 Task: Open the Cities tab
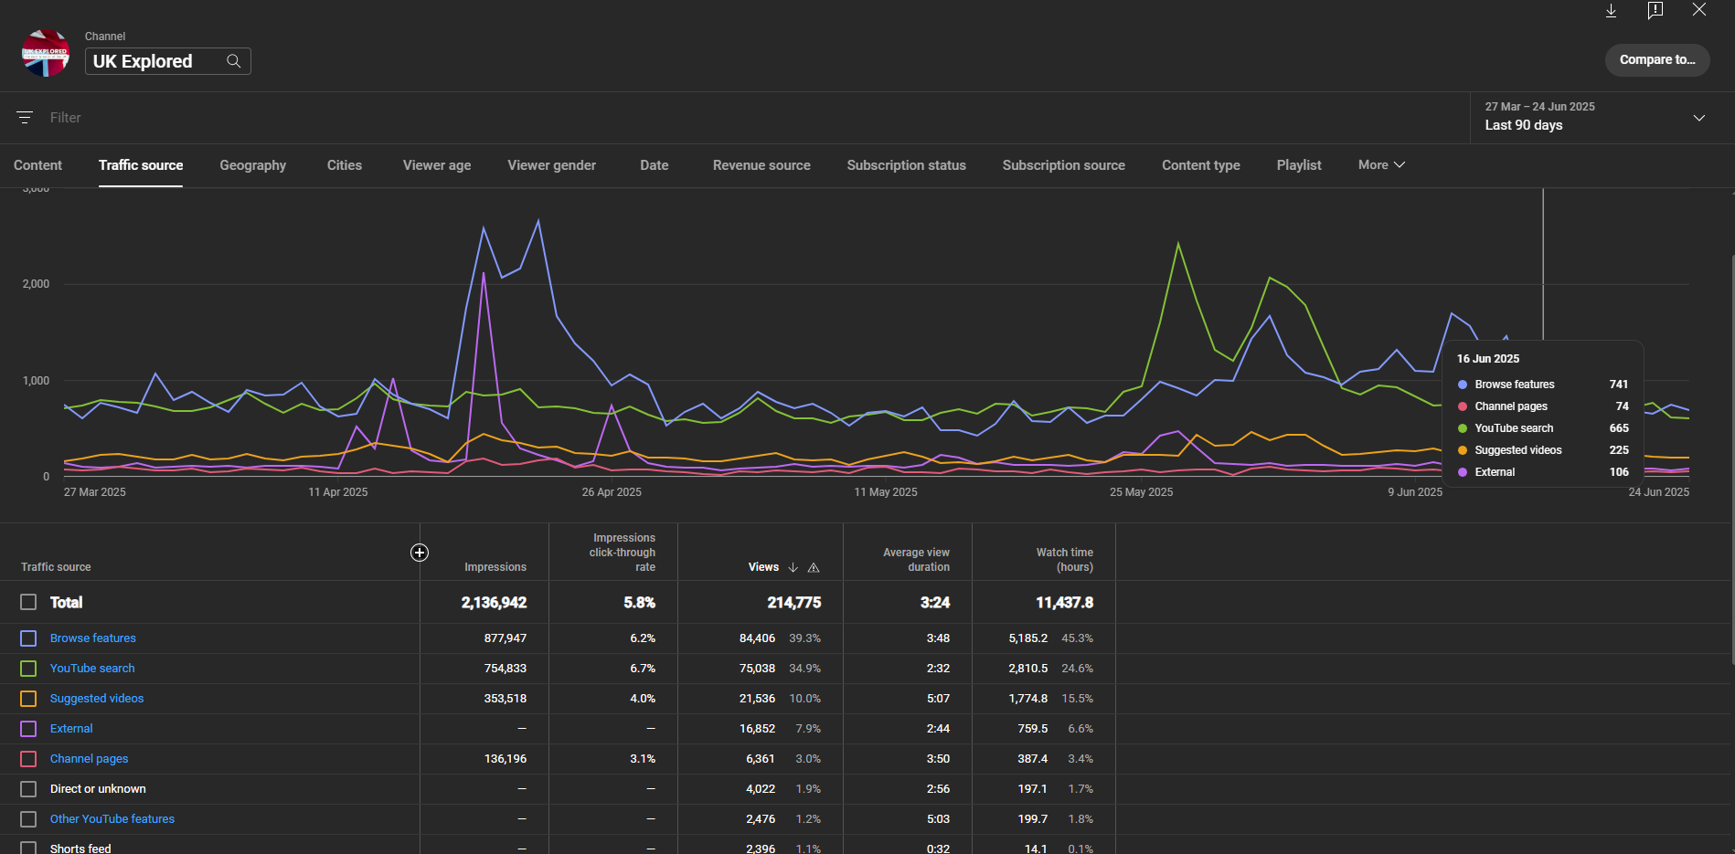tap(345, 165)
